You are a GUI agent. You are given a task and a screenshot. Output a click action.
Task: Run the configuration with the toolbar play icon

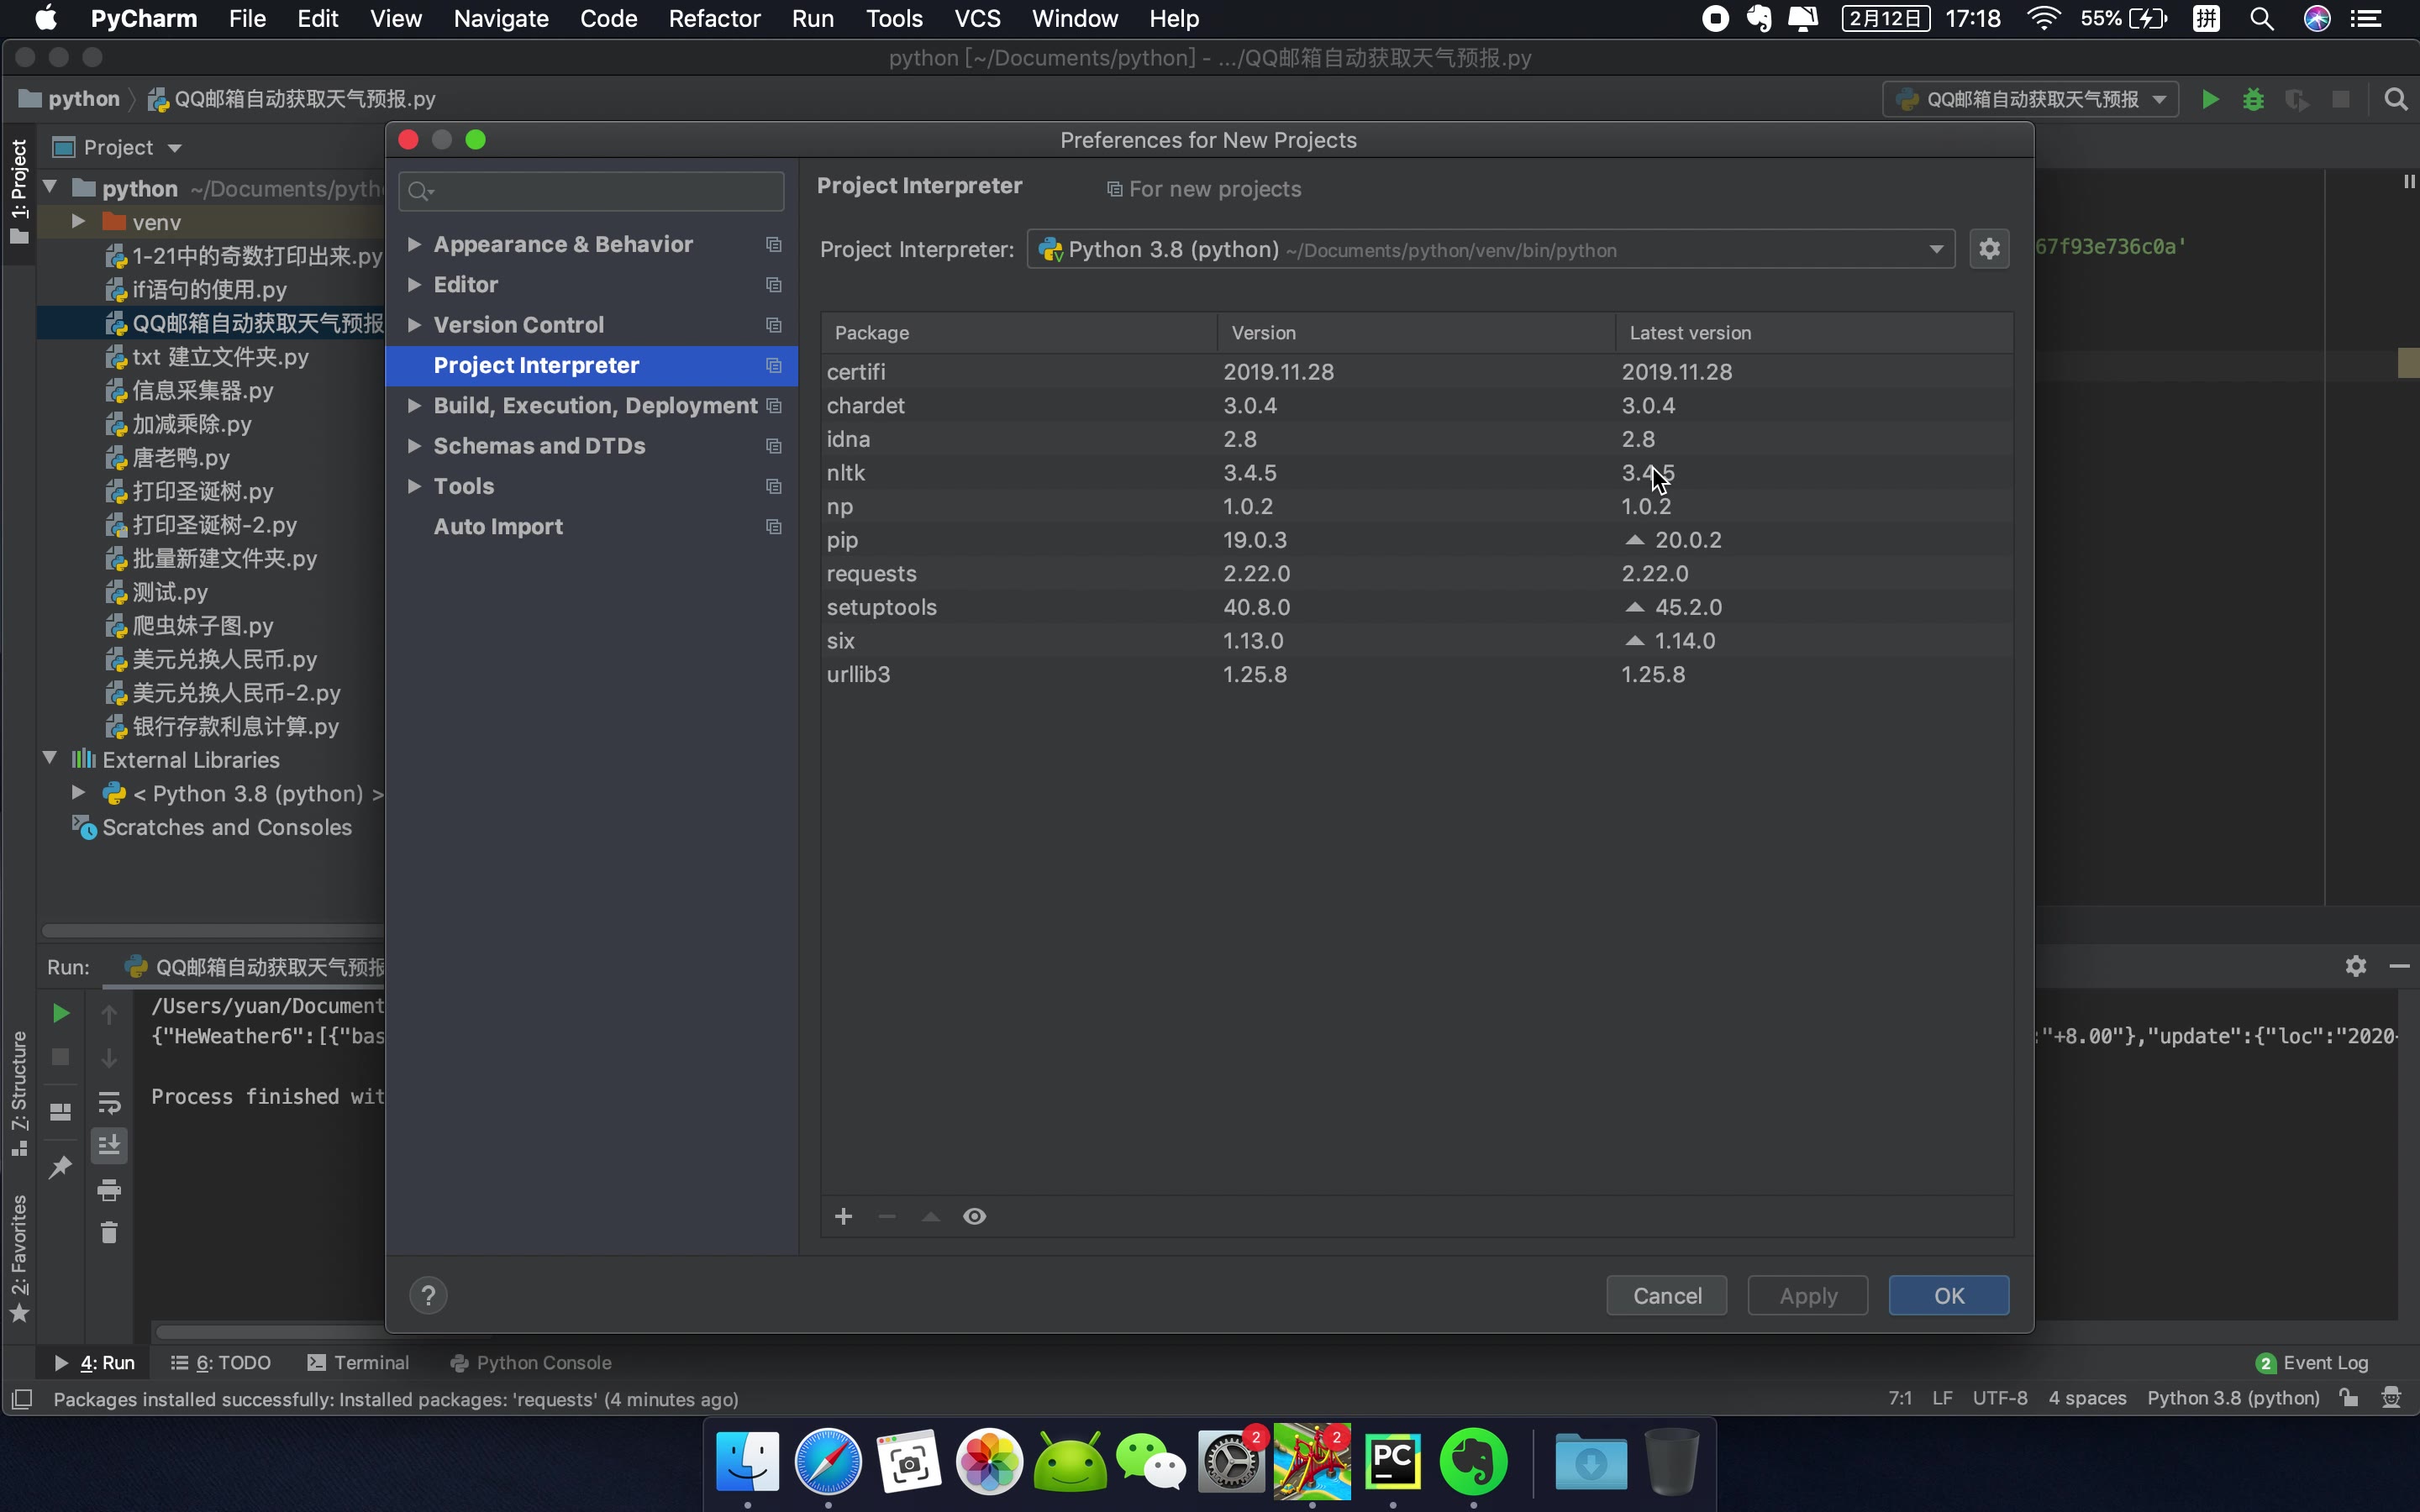(x=2210, y=99)
